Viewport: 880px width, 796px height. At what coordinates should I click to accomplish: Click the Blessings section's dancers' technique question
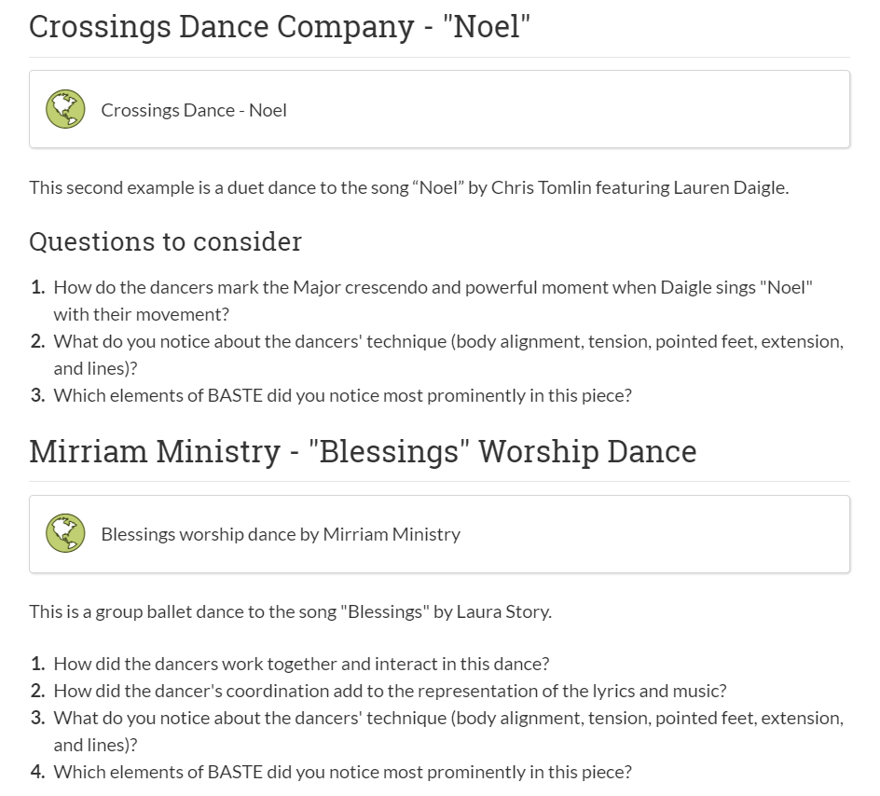[448, 731]
